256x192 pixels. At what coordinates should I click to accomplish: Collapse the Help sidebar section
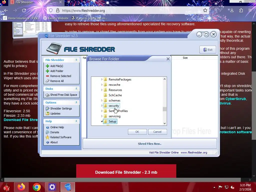point(76,121)
